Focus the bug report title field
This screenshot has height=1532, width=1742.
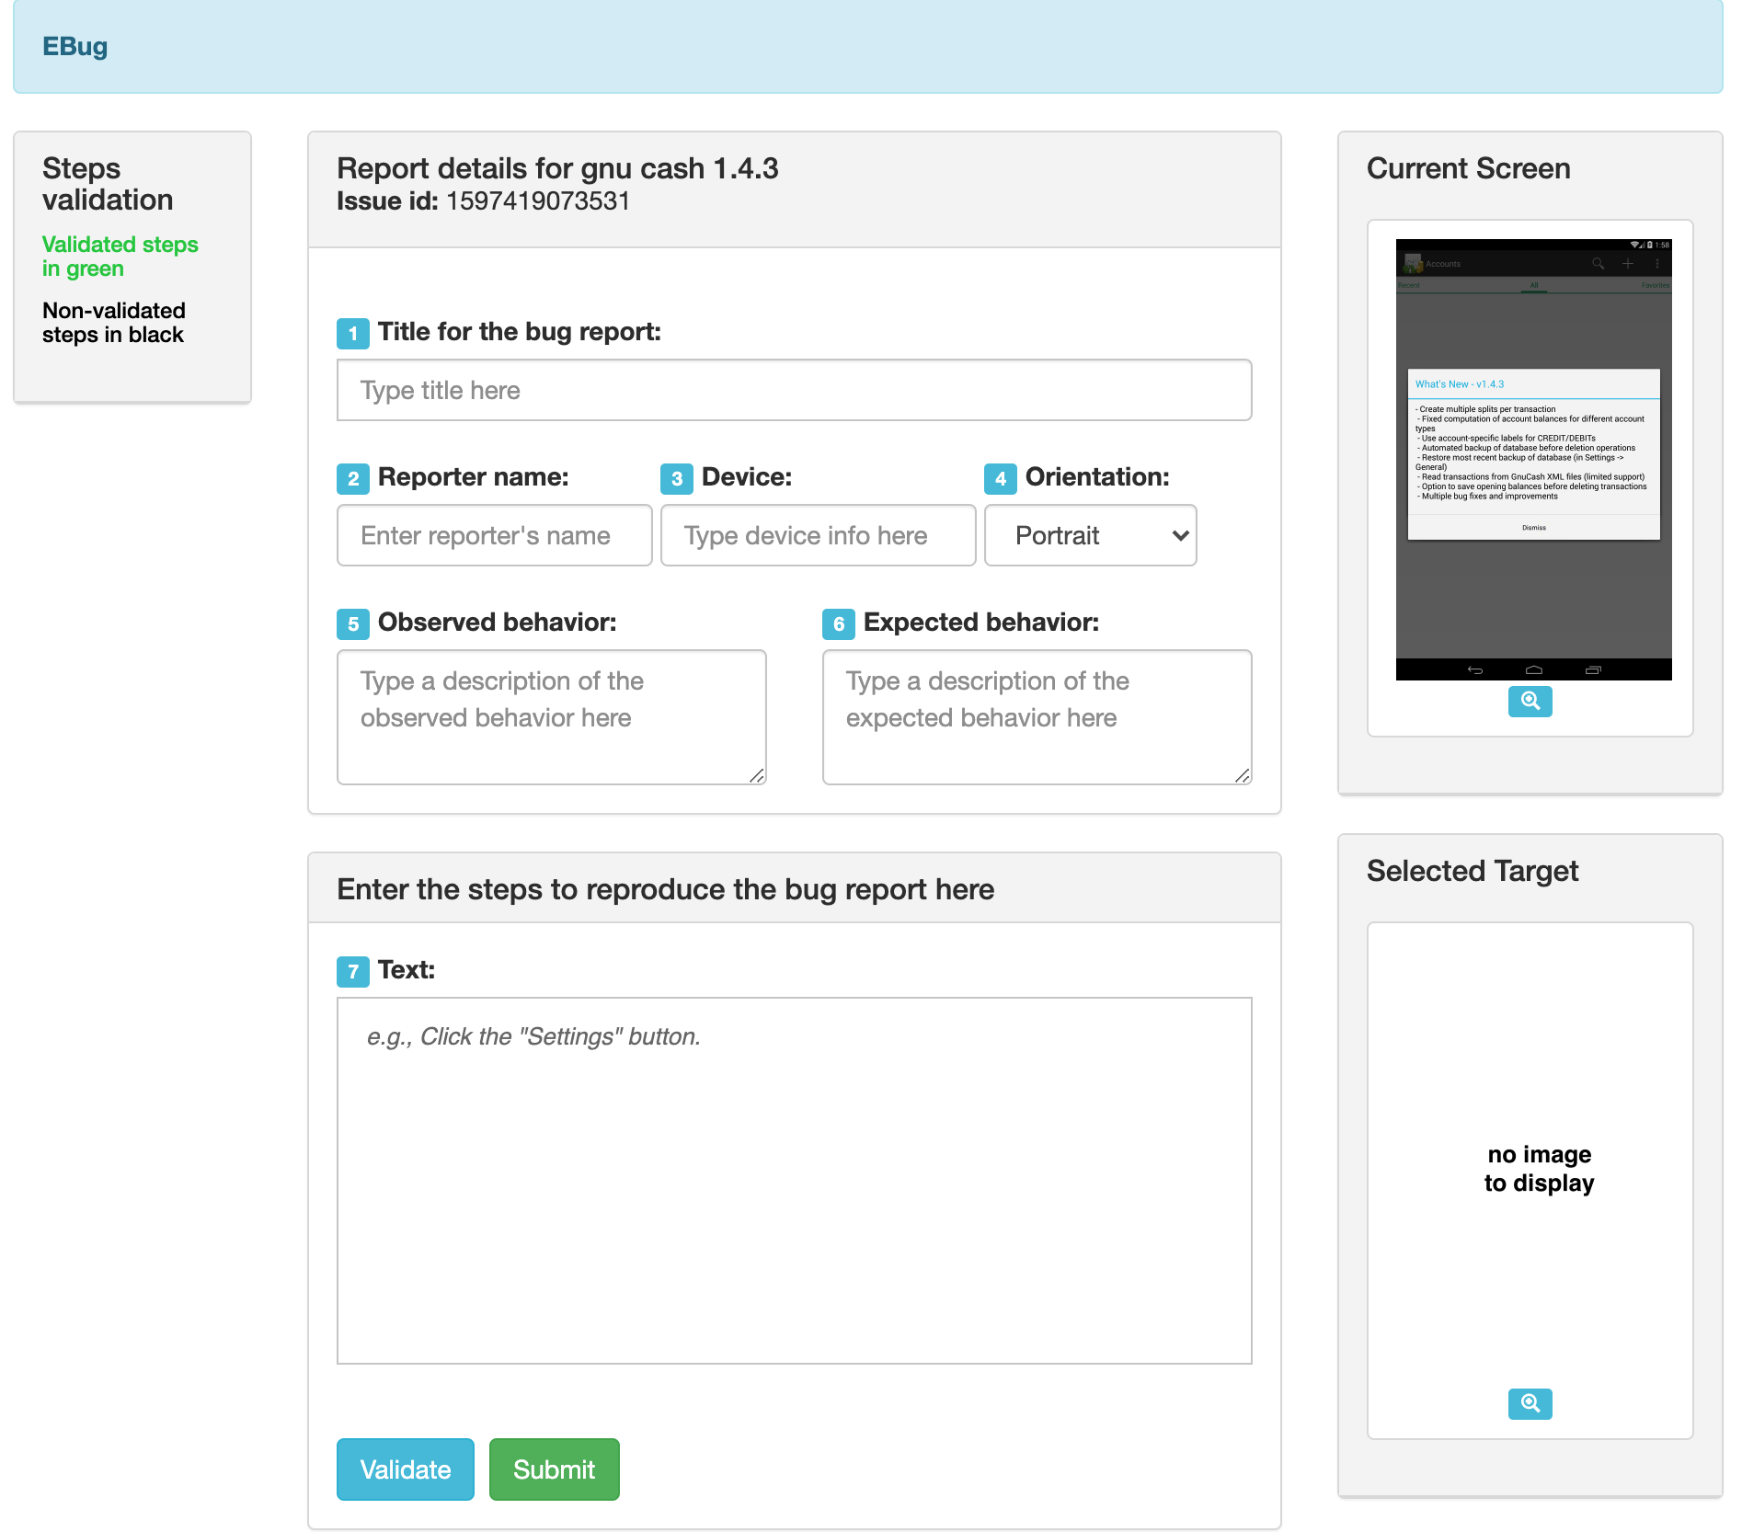[x=794, y=390]
